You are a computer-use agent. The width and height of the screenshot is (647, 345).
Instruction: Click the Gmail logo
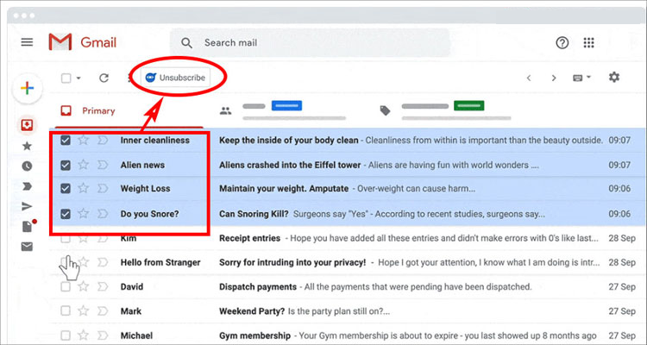click(83, 42)
